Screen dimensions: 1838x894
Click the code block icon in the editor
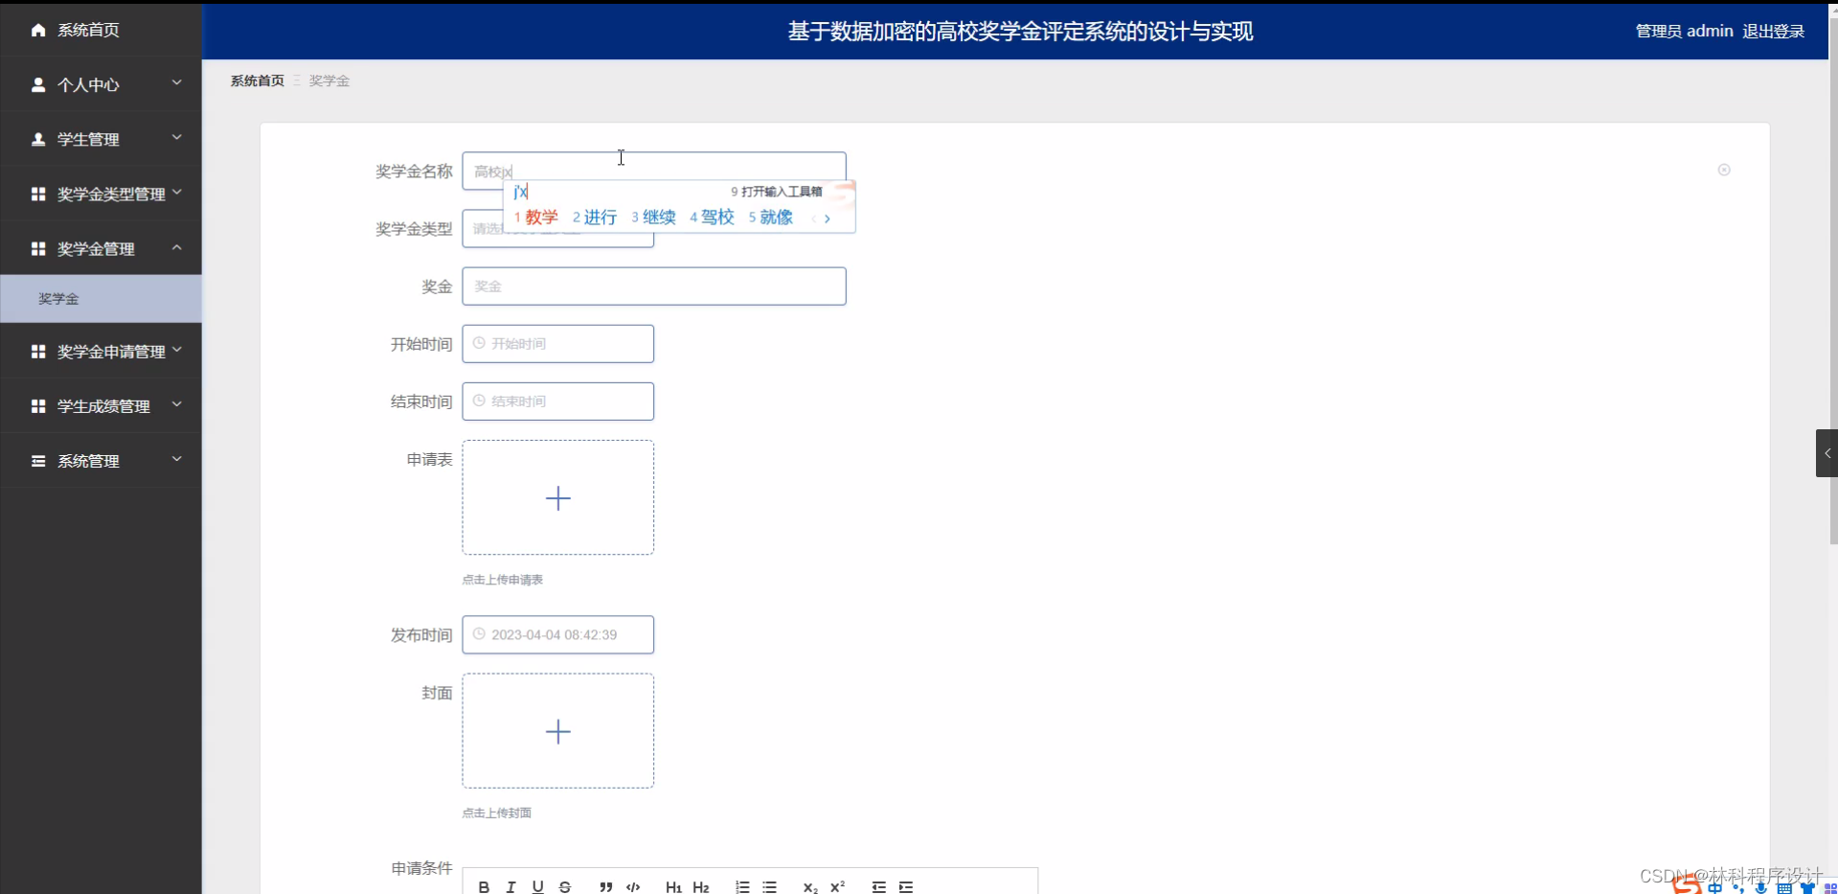633,886
